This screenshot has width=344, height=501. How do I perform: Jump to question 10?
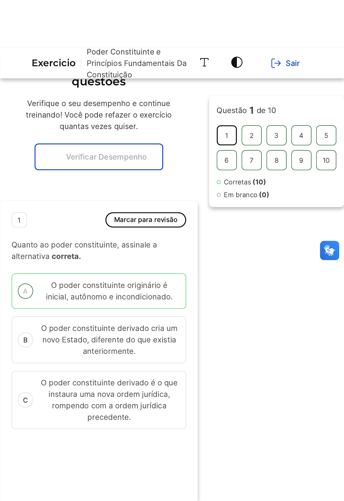tap(326, 160)
